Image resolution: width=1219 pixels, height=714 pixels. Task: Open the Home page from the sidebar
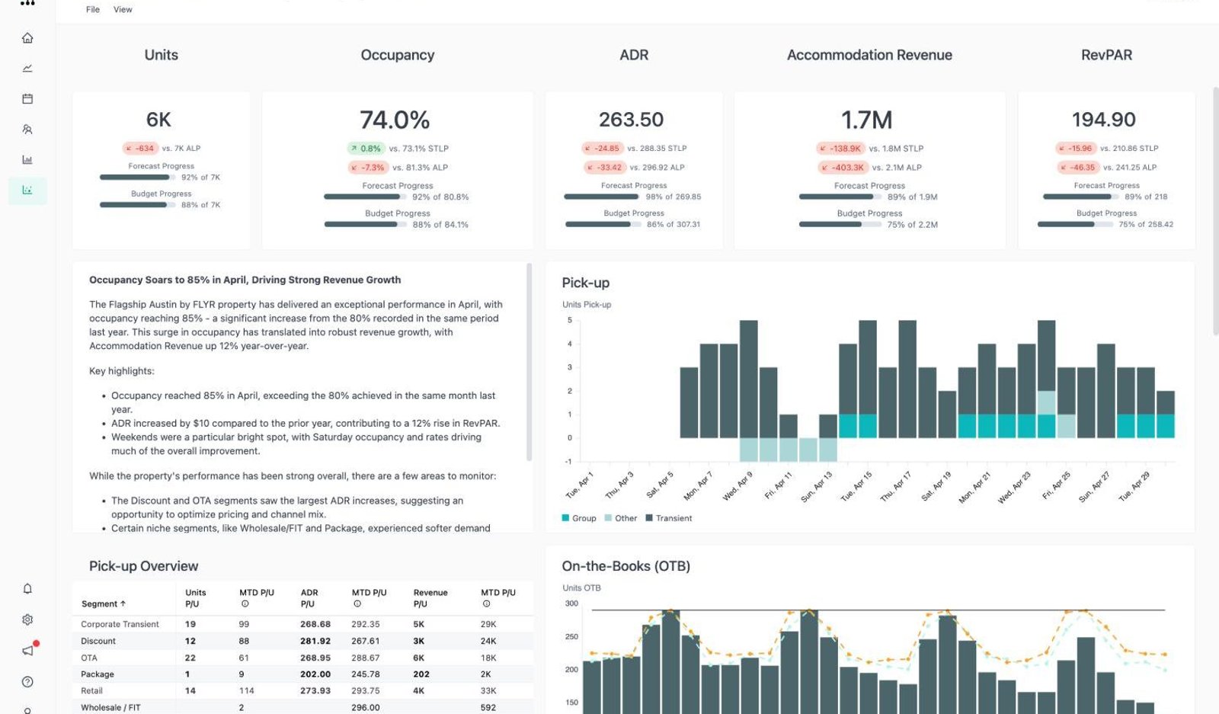(27, 38)
